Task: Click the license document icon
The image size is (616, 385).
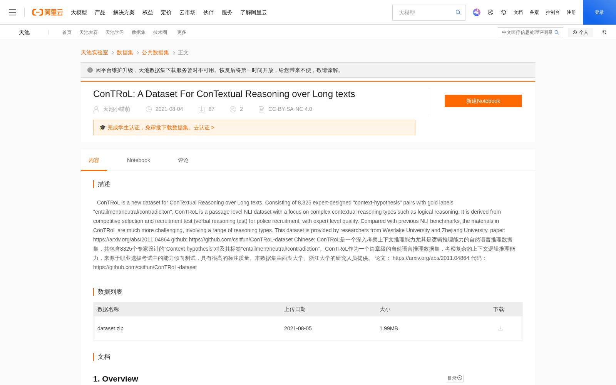Action: (x=261, y=109)
